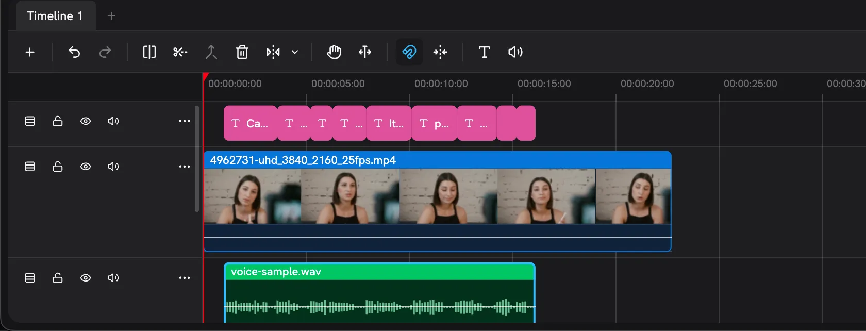Mute the text track

113,121
